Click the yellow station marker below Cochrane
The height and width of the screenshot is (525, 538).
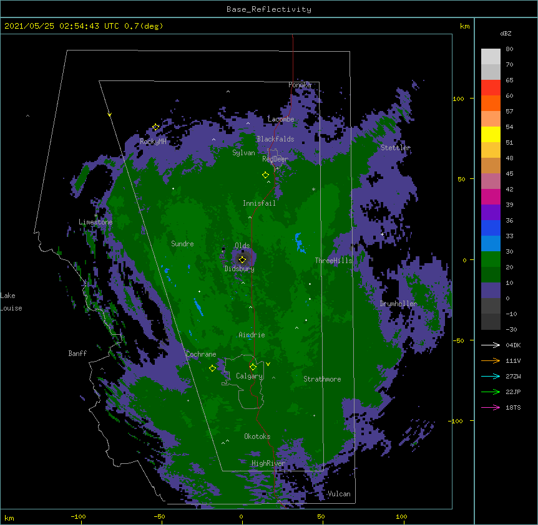click(x=212, y=368)
